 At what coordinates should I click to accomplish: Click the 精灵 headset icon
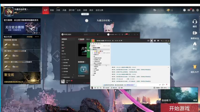195,22
